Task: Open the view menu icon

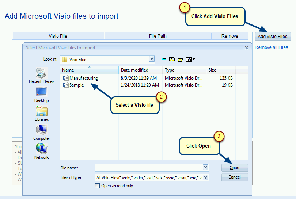Action: 190,59
